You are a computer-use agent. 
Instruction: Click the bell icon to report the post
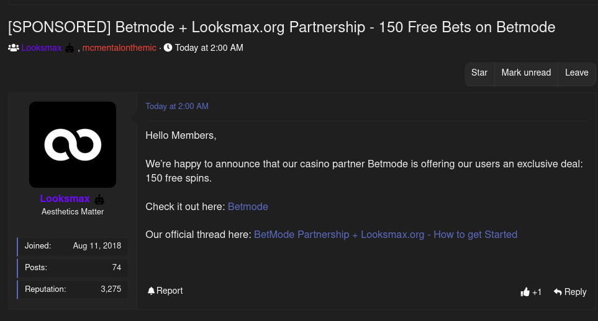click(151, 291)
